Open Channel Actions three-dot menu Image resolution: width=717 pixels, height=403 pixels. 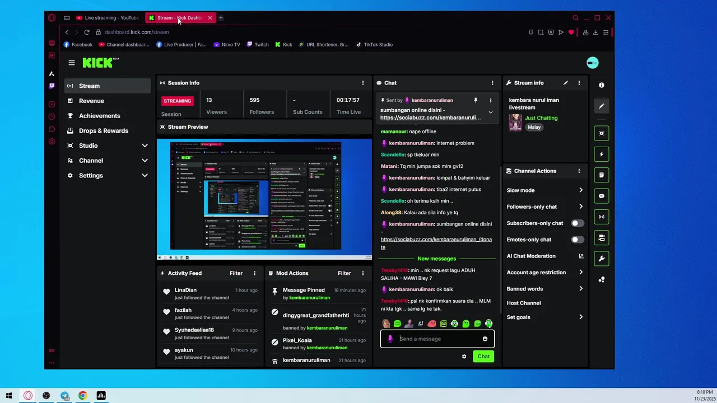[x=579, y=171]
